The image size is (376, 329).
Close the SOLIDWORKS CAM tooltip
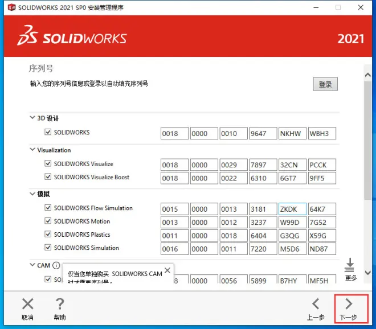coord(167,270)
